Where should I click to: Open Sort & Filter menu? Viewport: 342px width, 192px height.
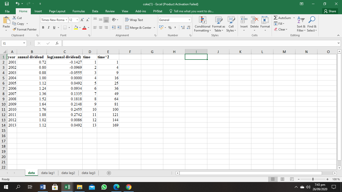coord(301,24)
